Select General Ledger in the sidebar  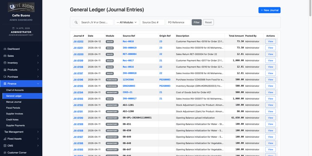pos(22,96)
